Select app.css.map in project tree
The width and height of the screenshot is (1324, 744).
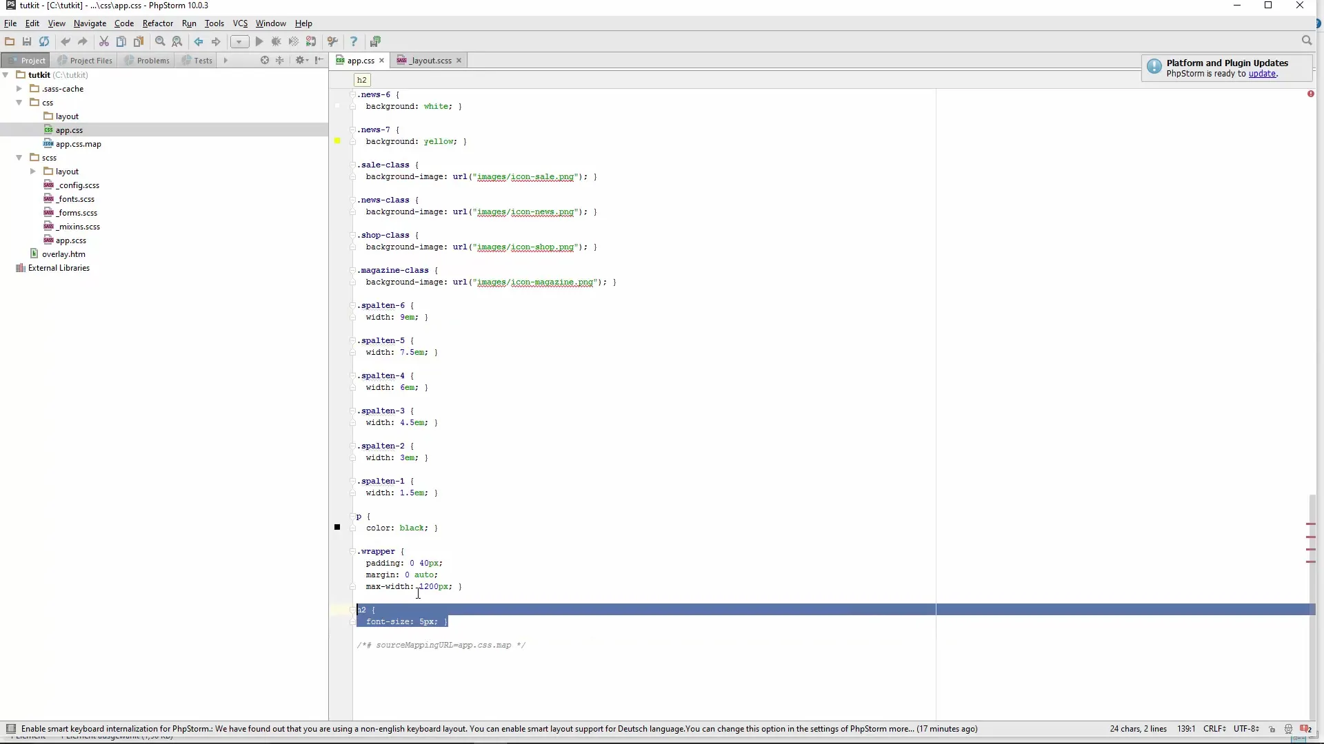point(72,144)
